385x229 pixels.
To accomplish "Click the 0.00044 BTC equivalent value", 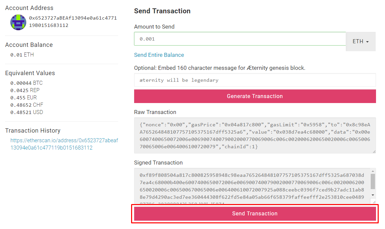I will [x=26, y=83].
